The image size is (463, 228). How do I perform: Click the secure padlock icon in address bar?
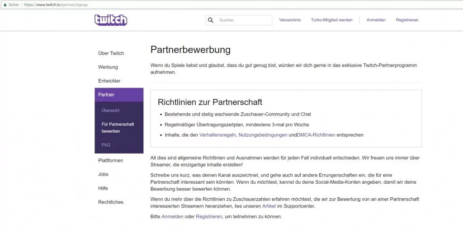pos(5,5)
